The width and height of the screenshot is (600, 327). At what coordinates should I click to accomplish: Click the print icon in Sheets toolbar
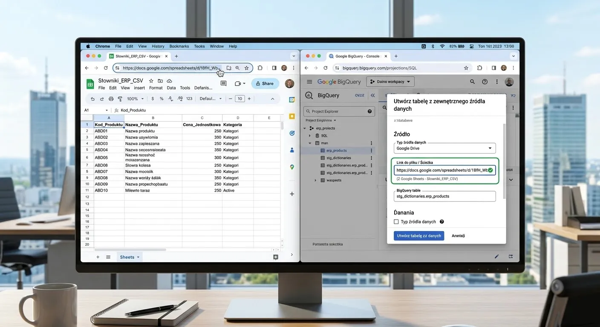(x=111, y=99)
